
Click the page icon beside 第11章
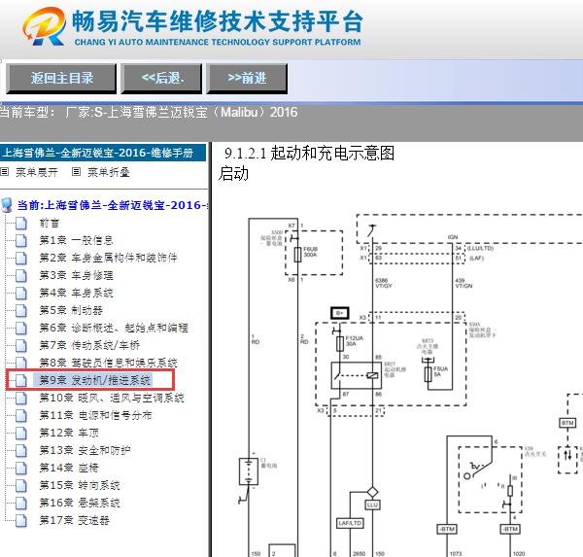coord(21,416)
